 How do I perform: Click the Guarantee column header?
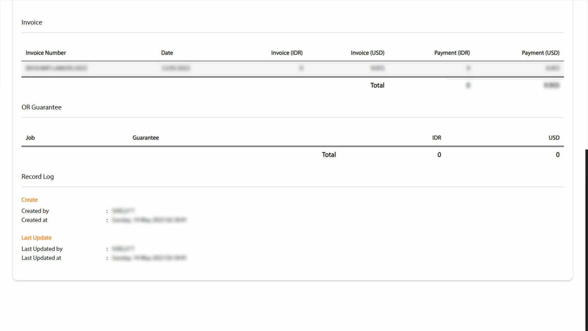(x=146, y=138)
